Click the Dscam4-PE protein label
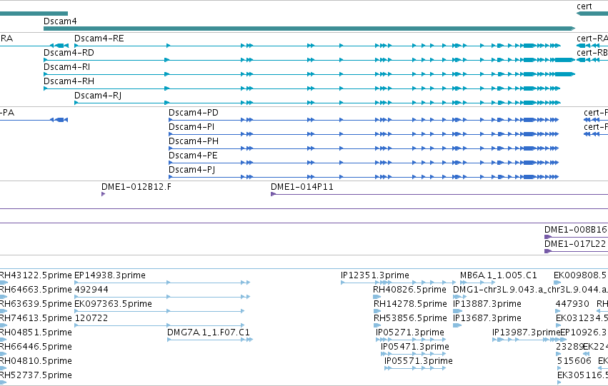 coord(193,156)
